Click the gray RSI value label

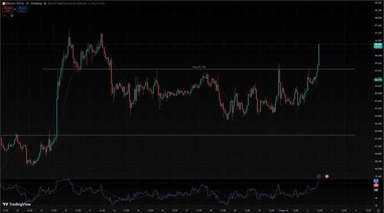pos(376,190)
